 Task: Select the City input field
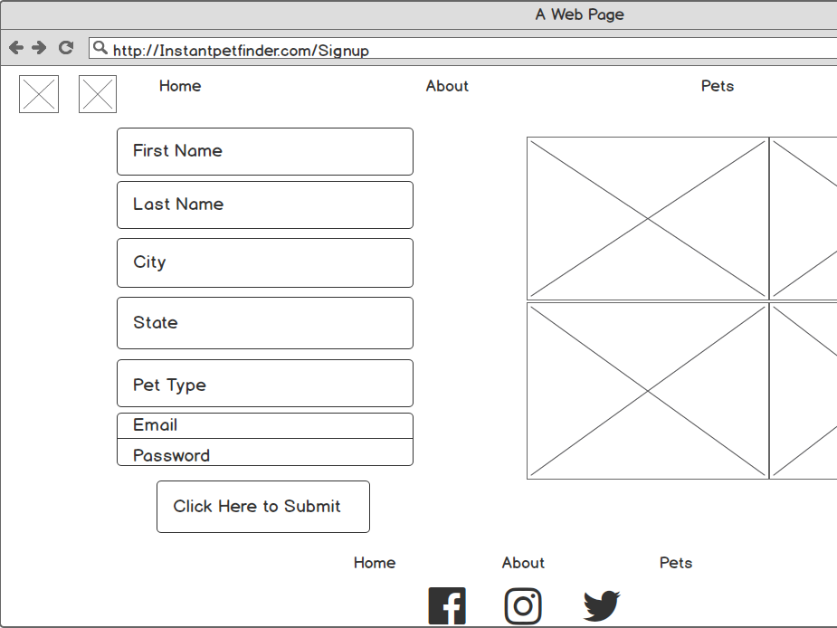pos(265,262)
